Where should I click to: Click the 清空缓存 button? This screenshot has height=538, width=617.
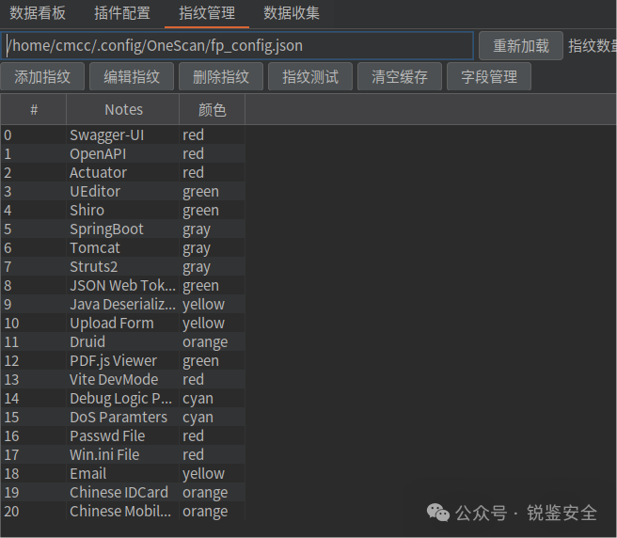click(x=400, y=76)
